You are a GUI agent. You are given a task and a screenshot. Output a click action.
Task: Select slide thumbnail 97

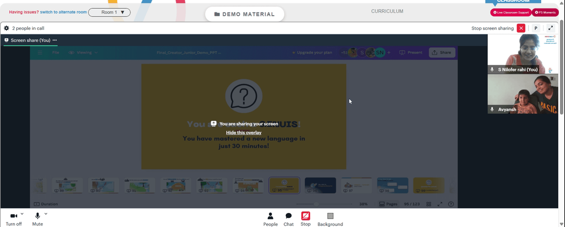point(357,185)
